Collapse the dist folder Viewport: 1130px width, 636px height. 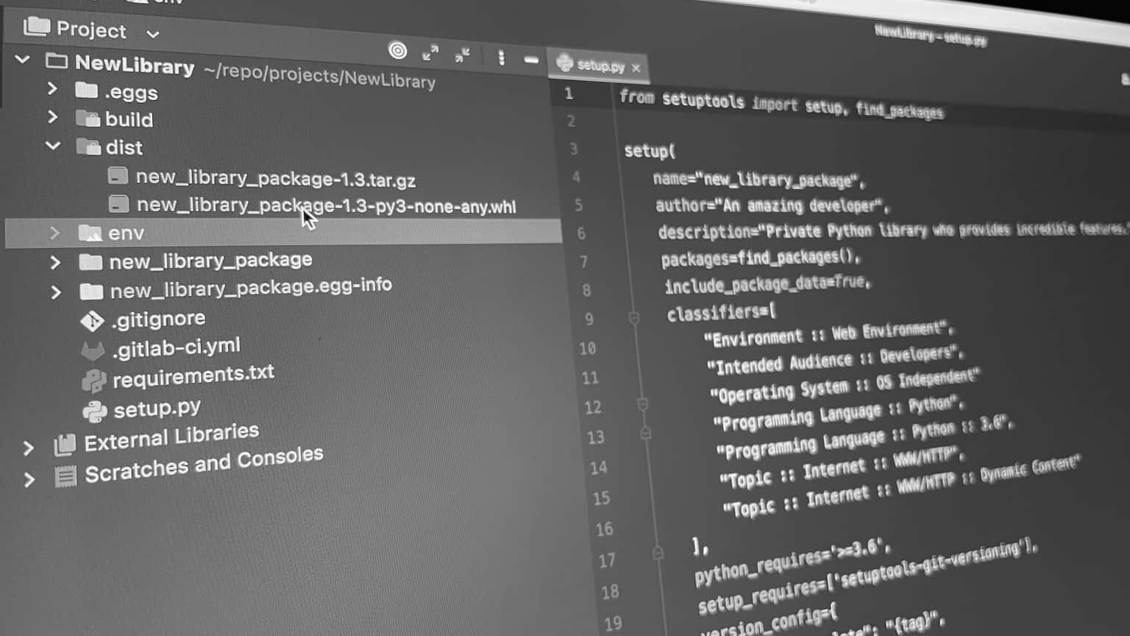click(54, 146)
